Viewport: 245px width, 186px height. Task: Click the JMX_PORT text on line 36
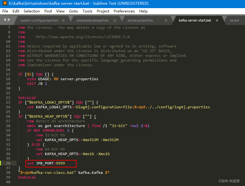[x=45, y=163]
